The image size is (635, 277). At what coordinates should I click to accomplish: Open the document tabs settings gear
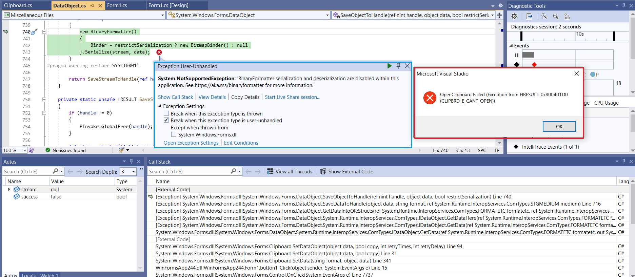500,5
